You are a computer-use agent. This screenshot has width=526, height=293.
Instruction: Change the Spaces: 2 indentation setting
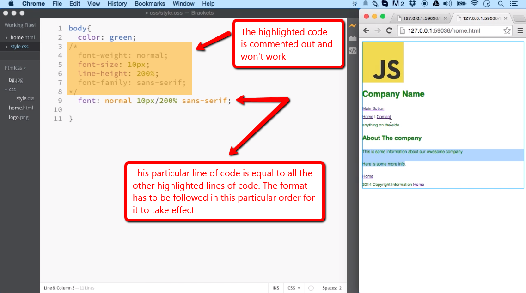(x=331, y=287)
